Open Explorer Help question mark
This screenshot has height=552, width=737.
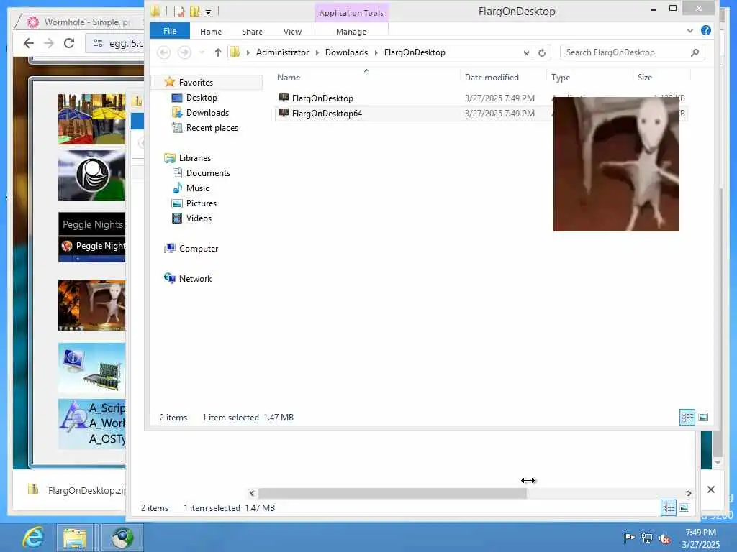[705, 30]
